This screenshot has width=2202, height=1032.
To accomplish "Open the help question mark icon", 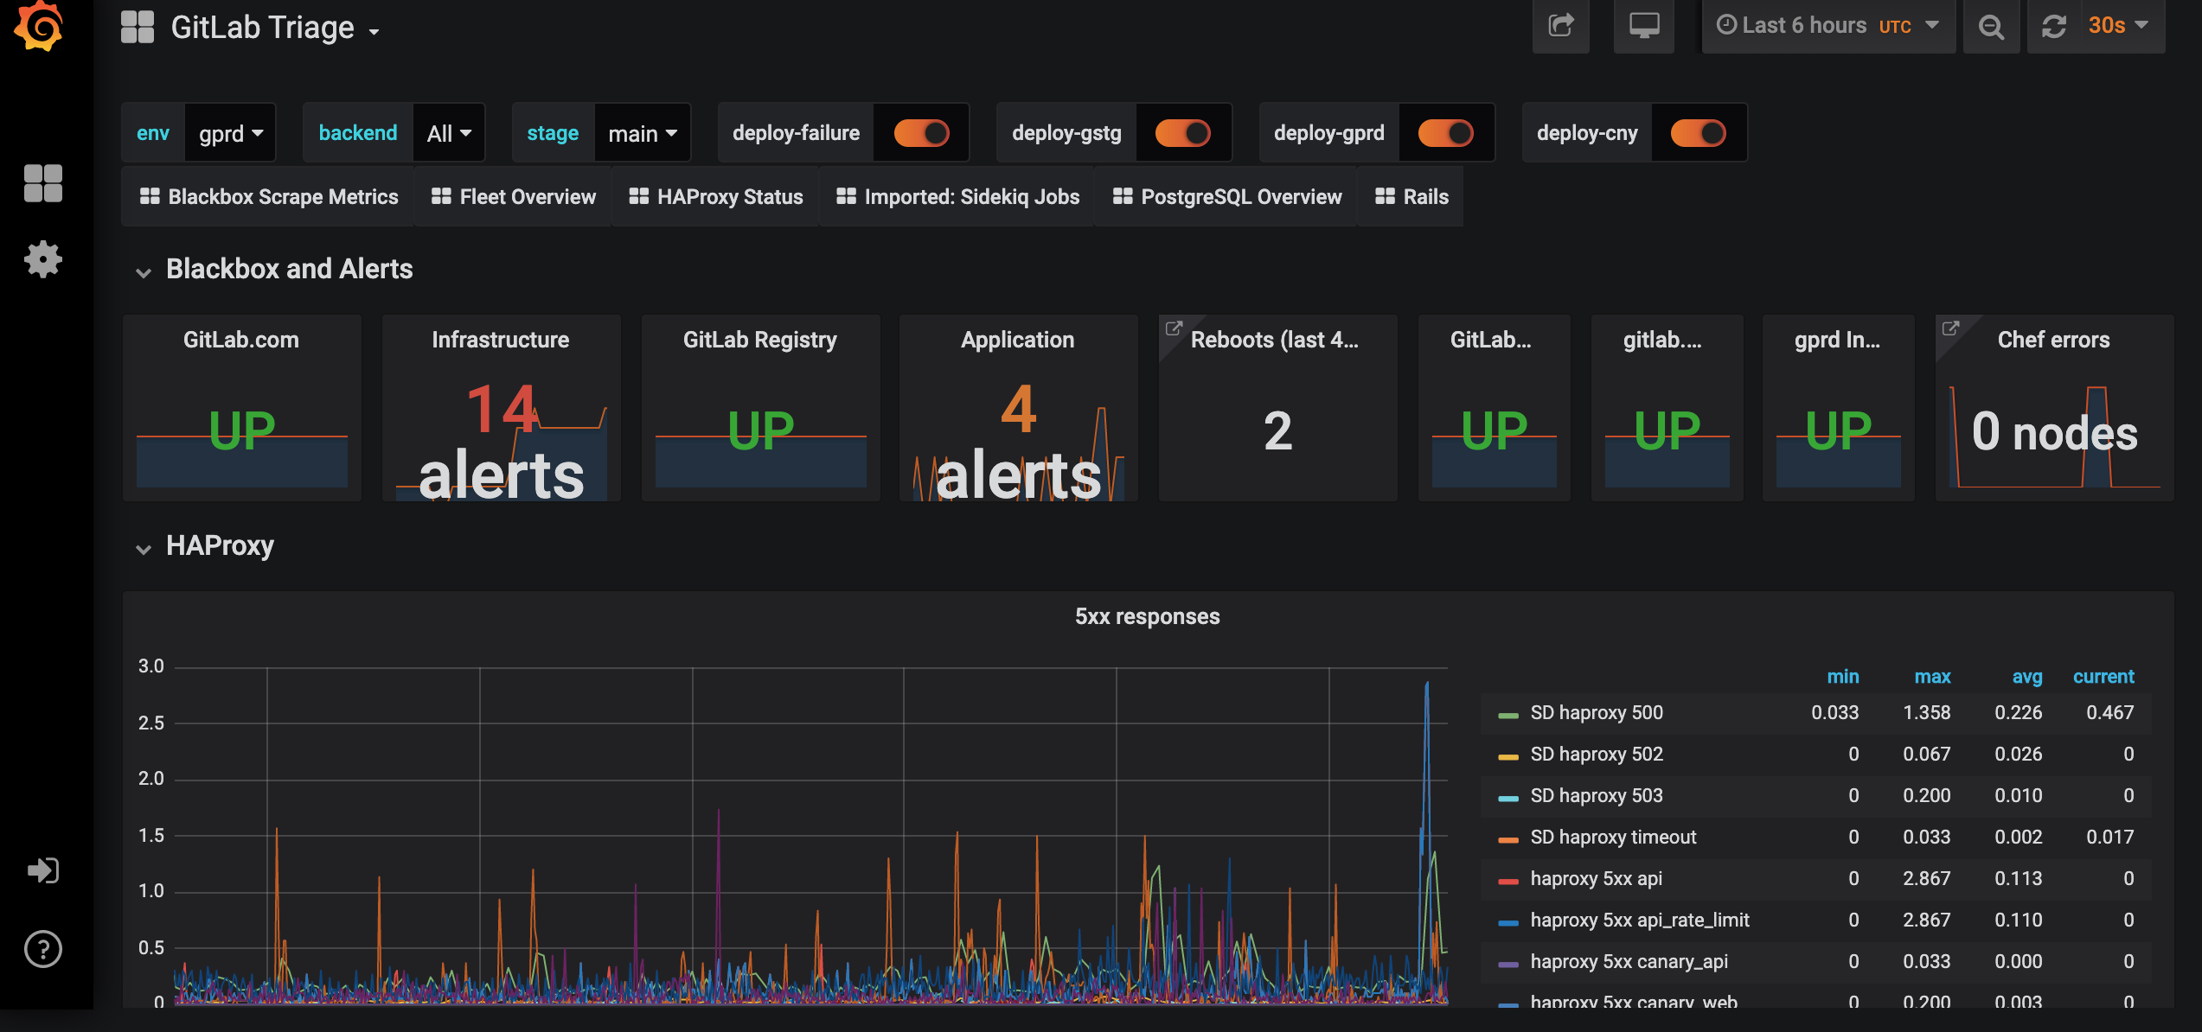I will 42,949.
